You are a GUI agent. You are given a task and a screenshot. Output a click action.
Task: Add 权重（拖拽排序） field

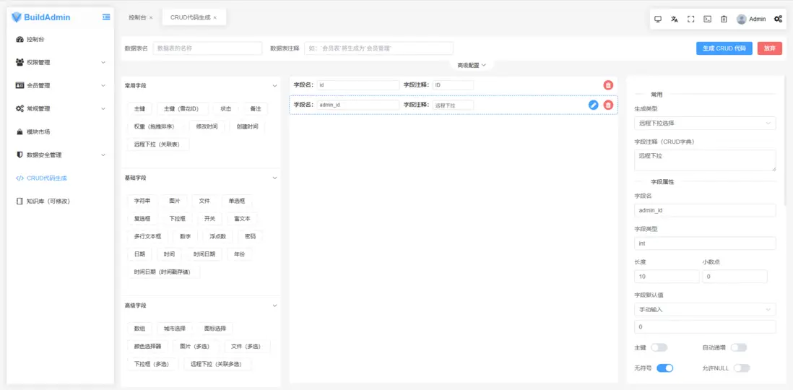[155, 126]
